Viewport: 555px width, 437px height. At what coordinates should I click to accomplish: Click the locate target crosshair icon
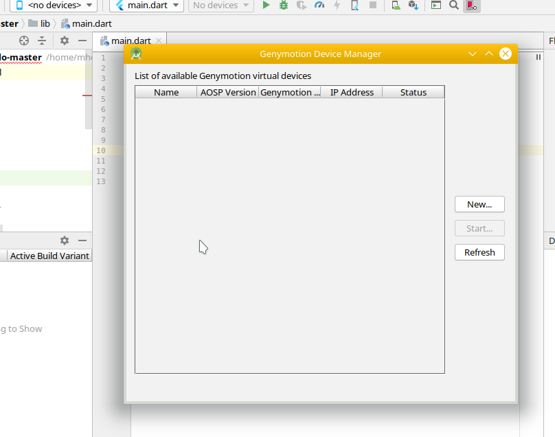coord(24,41)
